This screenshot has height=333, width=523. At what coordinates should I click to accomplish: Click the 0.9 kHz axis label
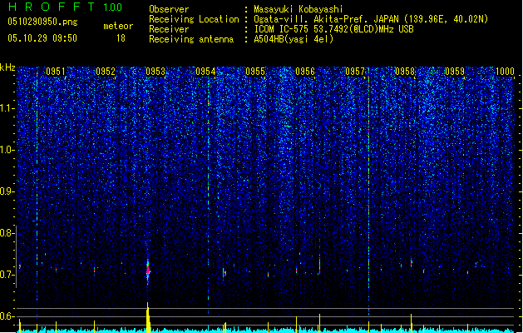[7, 191]
